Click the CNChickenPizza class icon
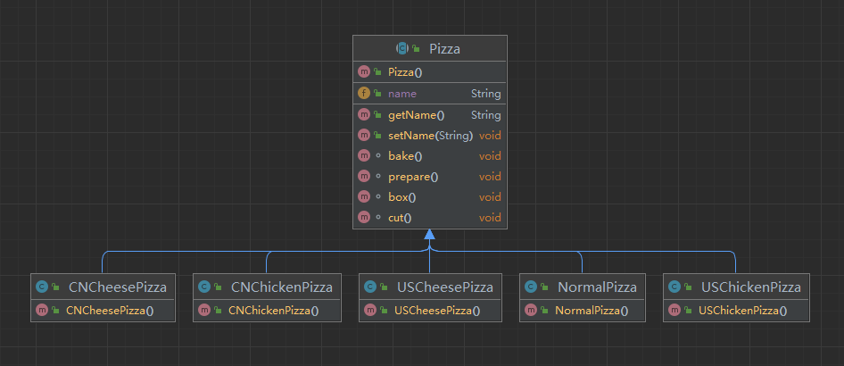The image size is (844, 366). 203,287
